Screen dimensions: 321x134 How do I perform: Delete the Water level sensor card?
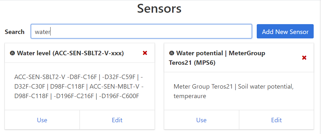click(x=145, y=53)
